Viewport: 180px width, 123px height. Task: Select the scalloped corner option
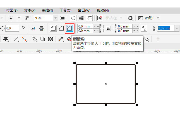pos(61,28)
